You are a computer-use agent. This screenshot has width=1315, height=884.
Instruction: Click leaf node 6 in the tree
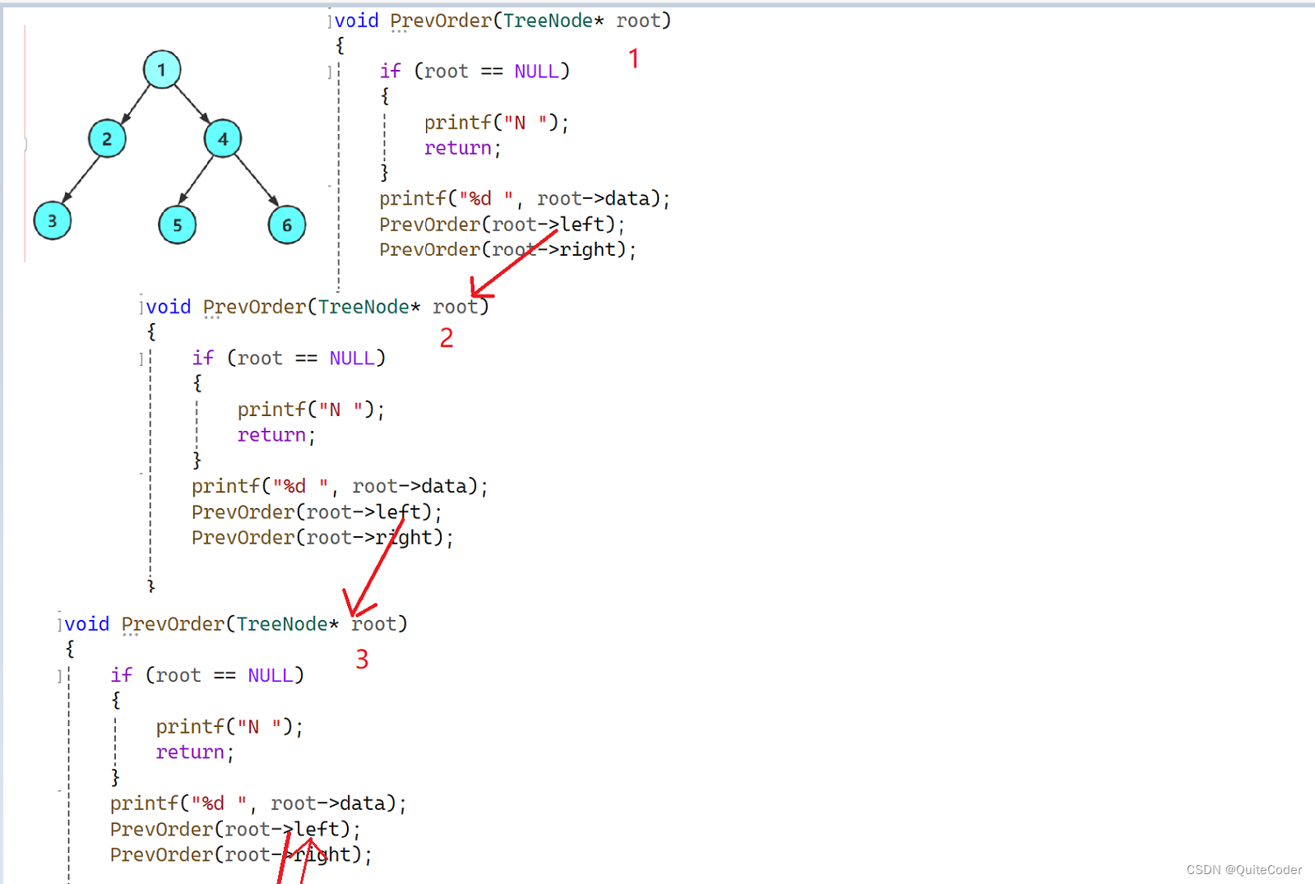tap(287, 224)
